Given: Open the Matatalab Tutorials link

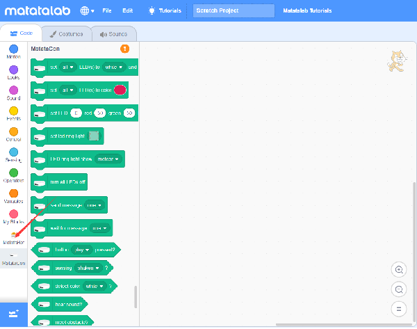Looking at the screenshot, I should [307, 10].
